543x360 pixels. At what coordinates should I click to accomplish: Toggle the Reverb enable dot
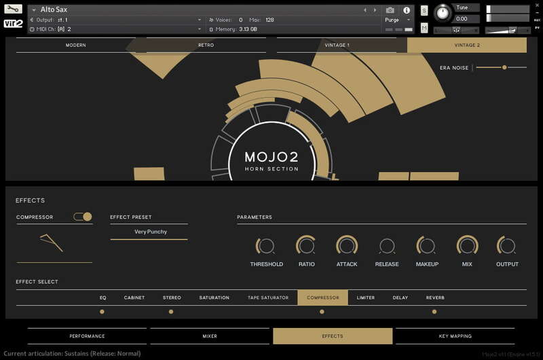(434, 312)
